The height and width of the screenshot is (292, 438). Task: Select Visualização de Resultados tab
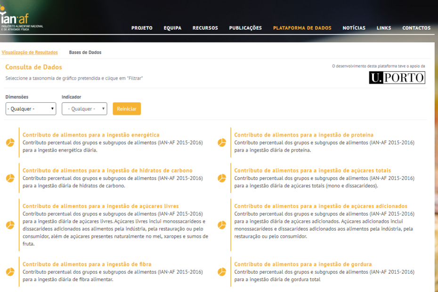30,52
